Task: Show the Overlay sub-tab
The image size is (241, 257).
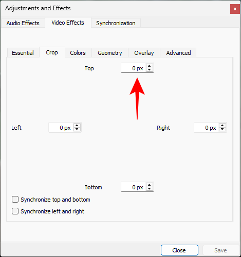Action: click(144, 53)
